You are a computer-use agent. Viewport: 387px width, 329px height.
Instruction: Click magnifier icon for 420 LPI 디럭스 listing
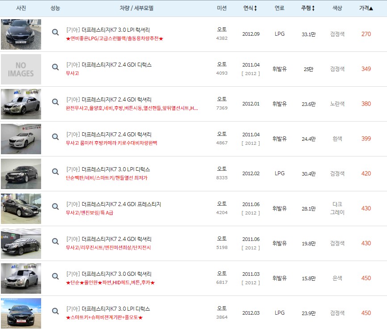pyautogui.click(x=55, y=171)
